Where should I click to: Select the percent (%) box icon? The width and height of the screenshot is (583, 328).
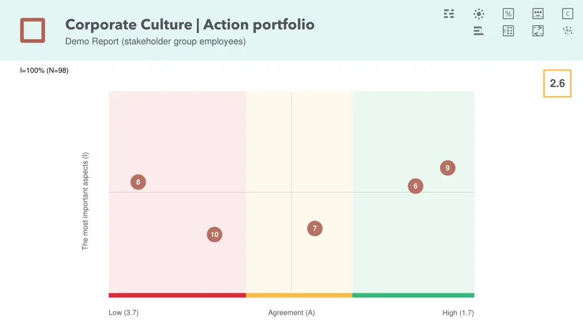pyautogui.click(x=508, y=14)
